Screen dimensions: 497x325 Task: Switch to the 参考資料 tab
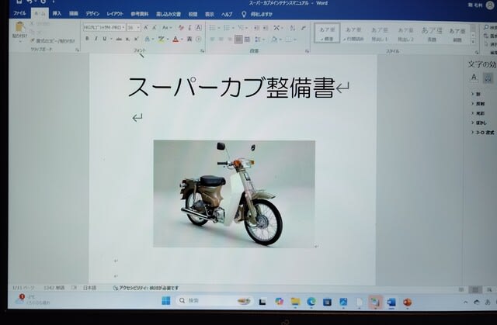pyautogui.click(x=140, y=14)
